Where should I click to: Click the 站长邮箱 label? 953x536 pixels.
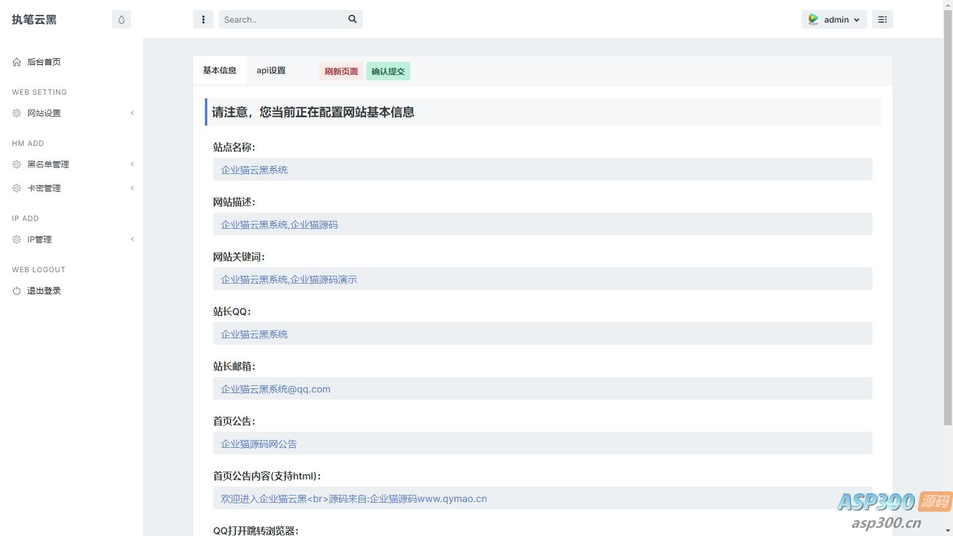point(234,366)
